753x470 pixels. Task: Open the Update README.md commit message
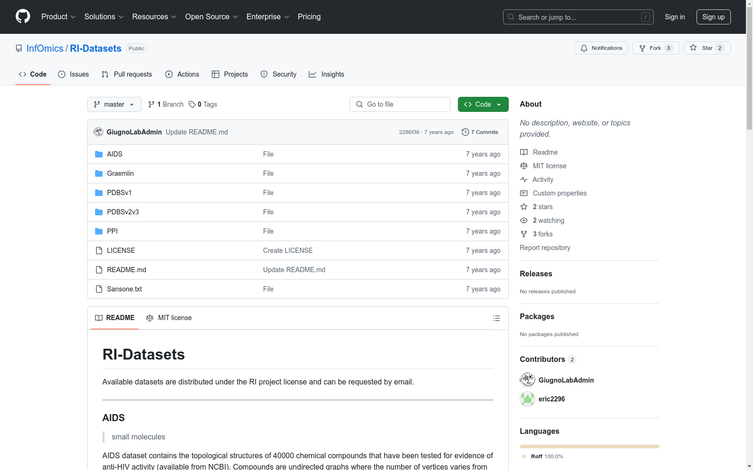[x=197, y=132]
